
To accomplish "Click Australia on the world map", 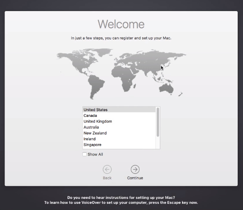I will coord(166,89).
